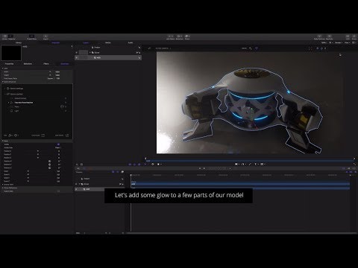This screenshot has width=358, height=268.
Task: Select the Text tool below canvas
Action: click(255, 164)
